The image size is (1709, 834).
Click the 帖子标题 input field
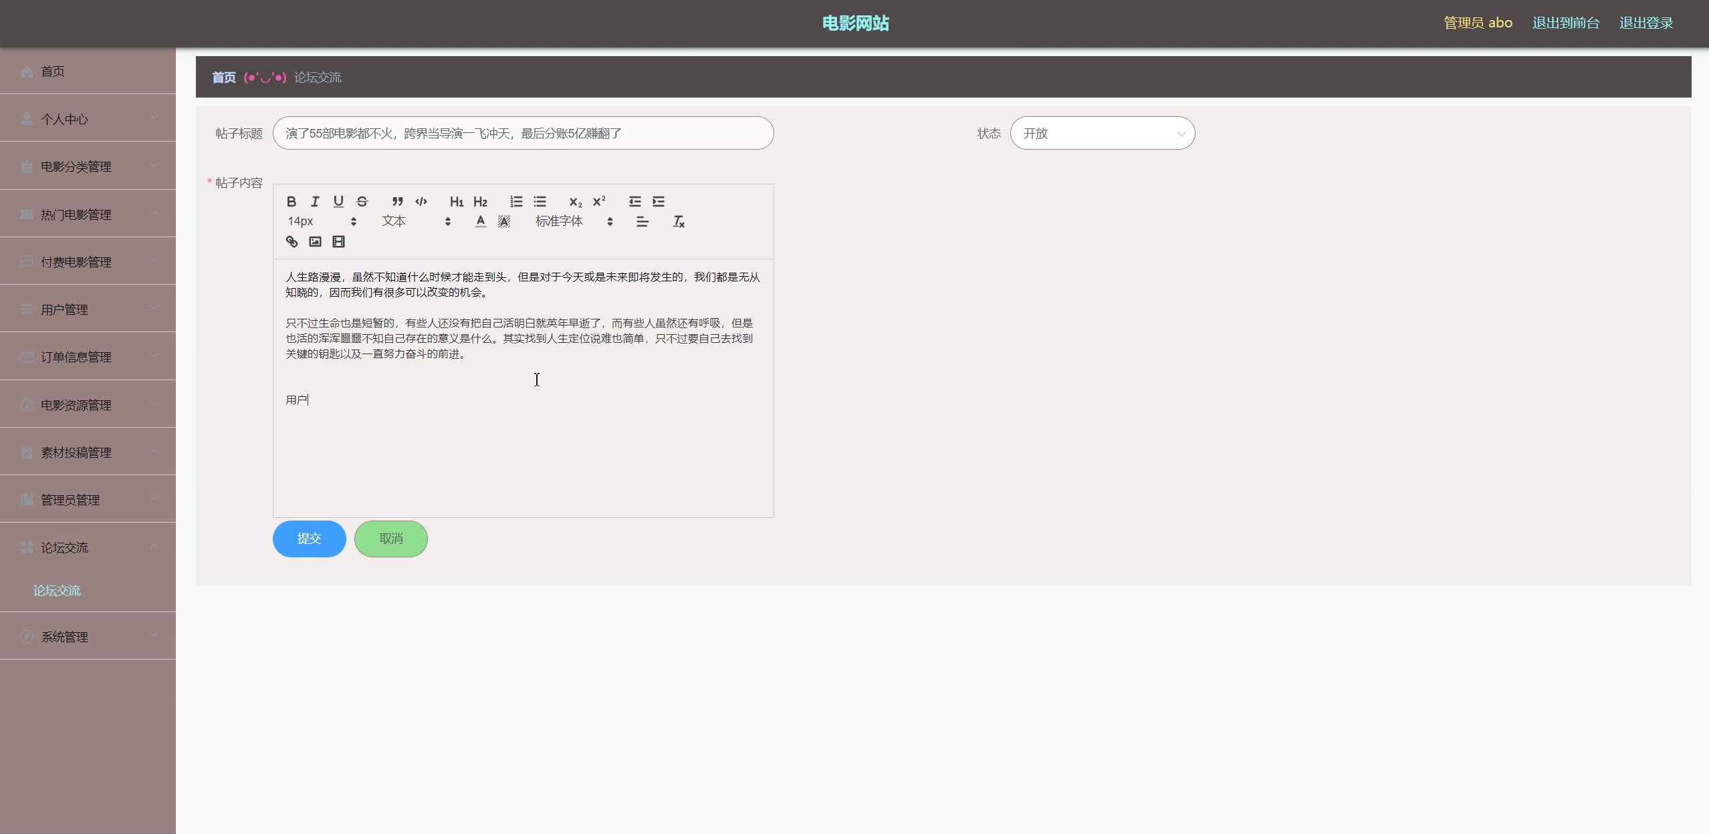tap(523, 133)
